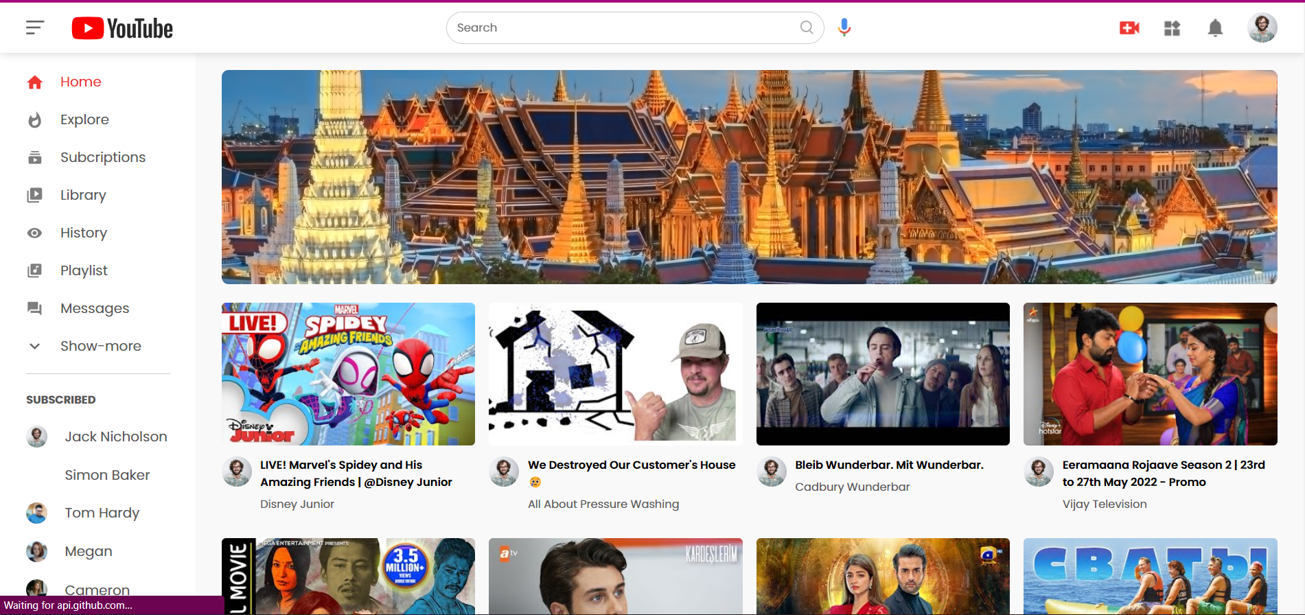Open the destroyed house video thumbnail
The image size is (1305, 615).
pyautogui.click(x=616, y=374)
